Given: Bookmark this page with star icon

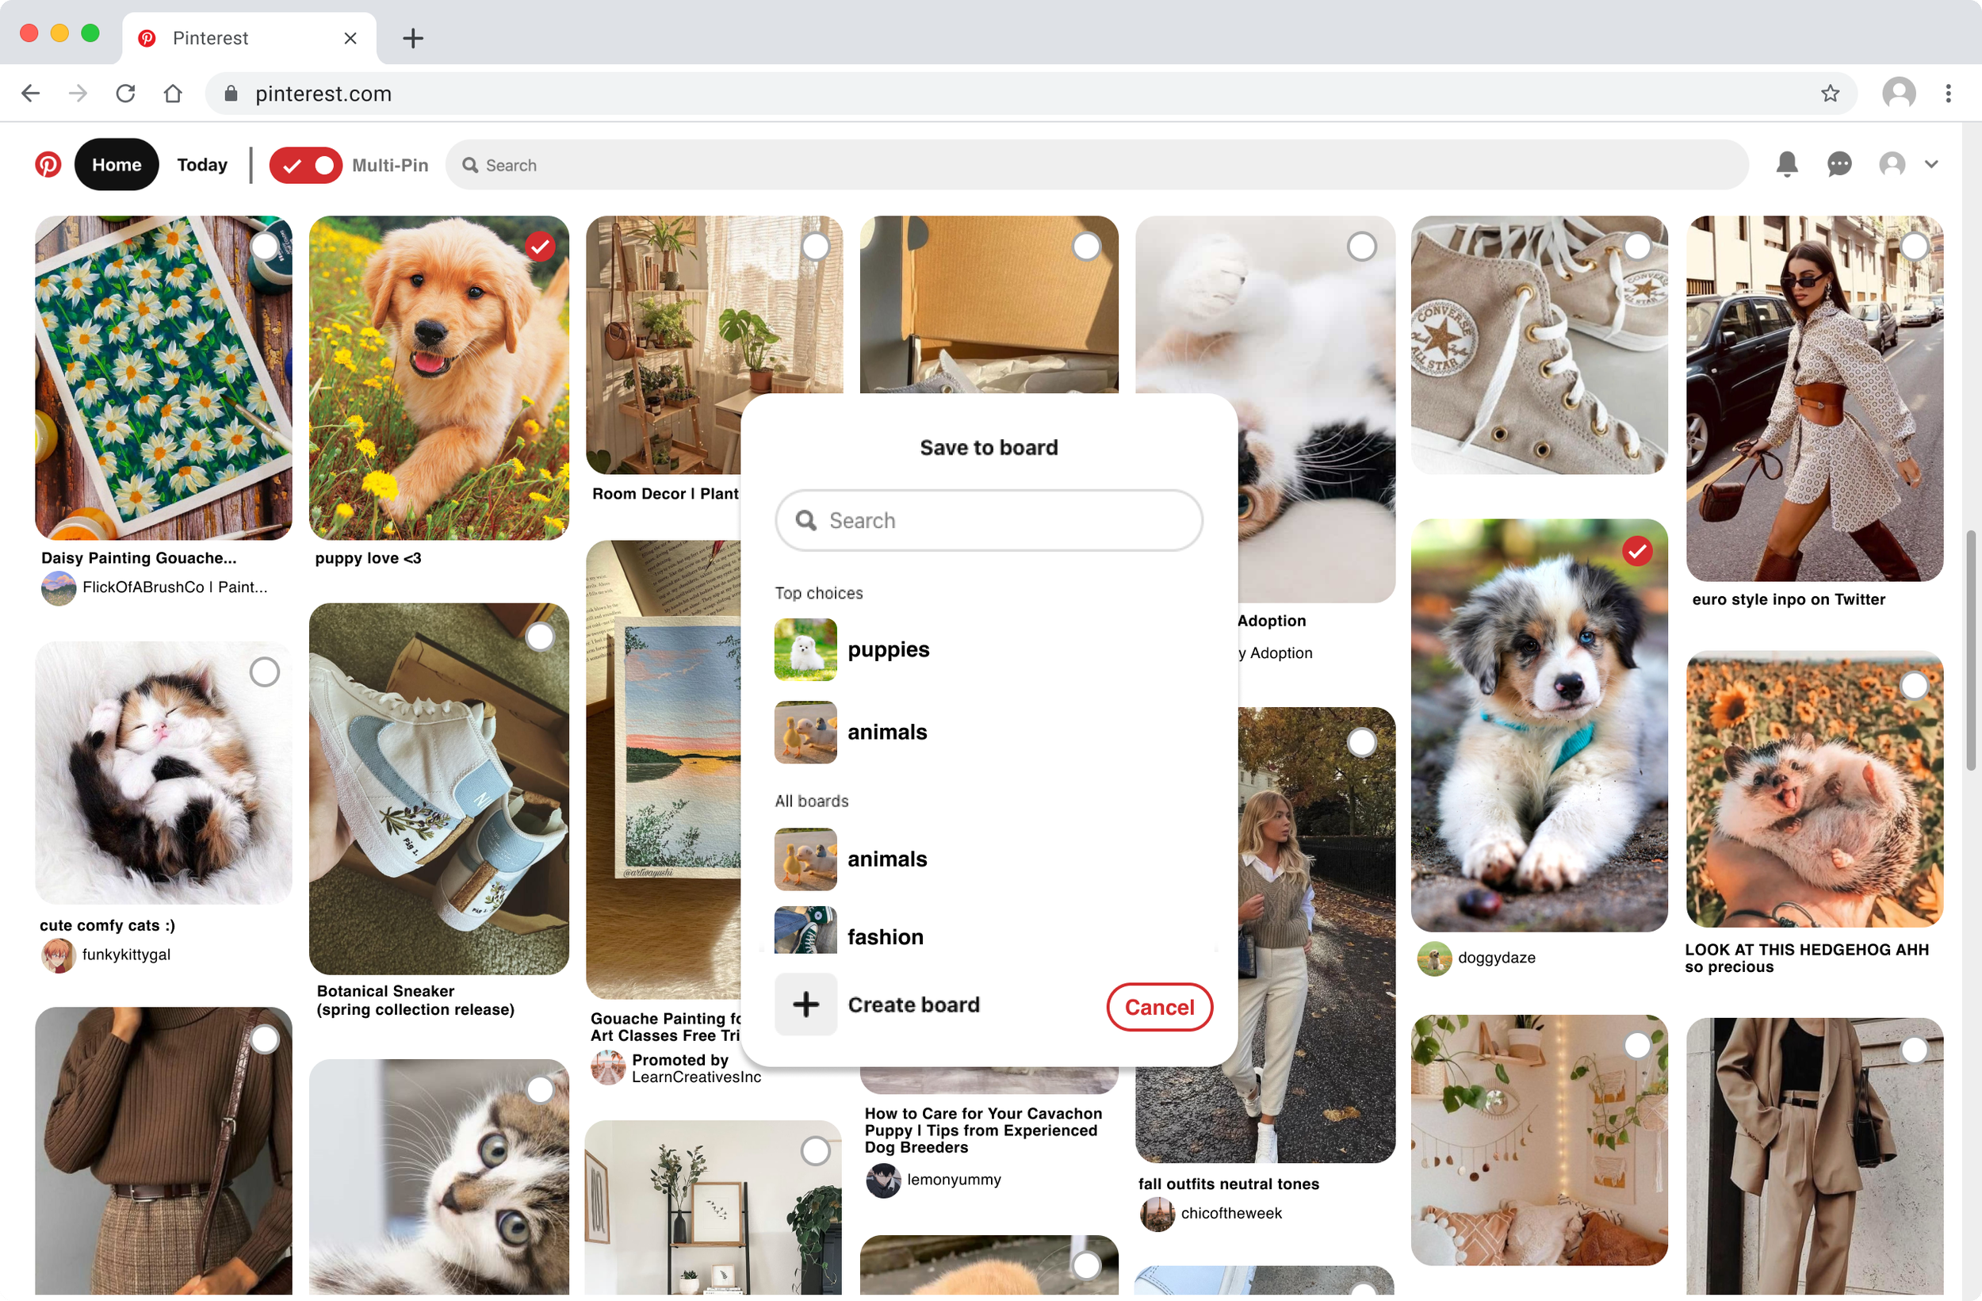Looking at the screenshot, I should click(1830, 94).
